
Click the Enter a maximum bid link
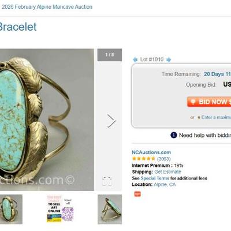pyautogui.click(x=216, y=117)
